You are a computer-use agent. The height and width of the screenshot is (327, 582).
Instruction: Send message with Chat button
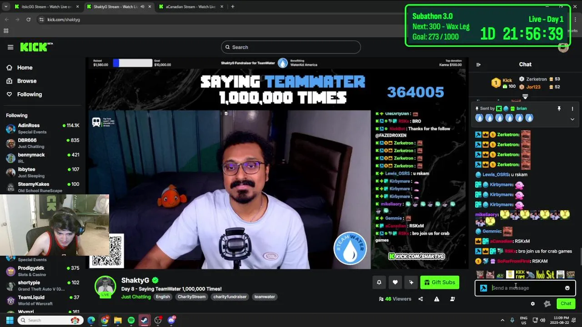[566, 303]
